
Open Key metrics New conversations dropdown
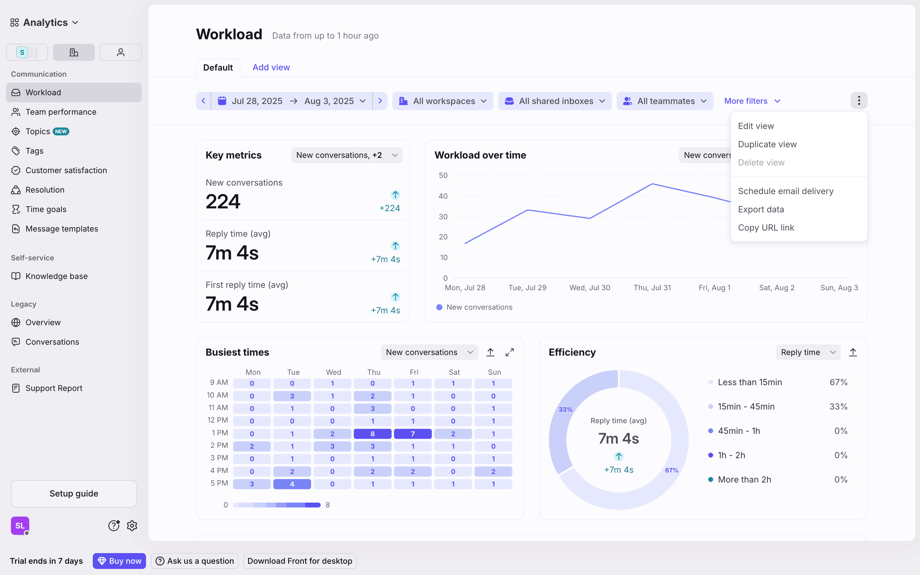tap(346, 155)
